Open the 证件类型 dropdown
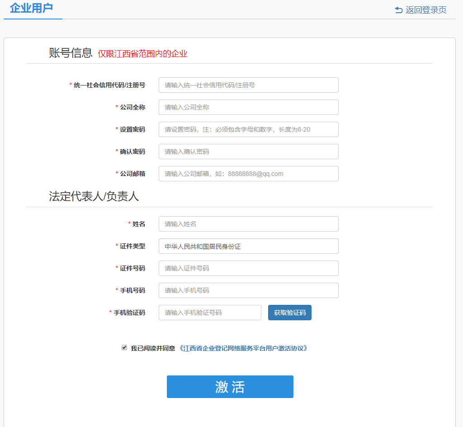This screenshot has width=463, height=427. tap(248, 246)
